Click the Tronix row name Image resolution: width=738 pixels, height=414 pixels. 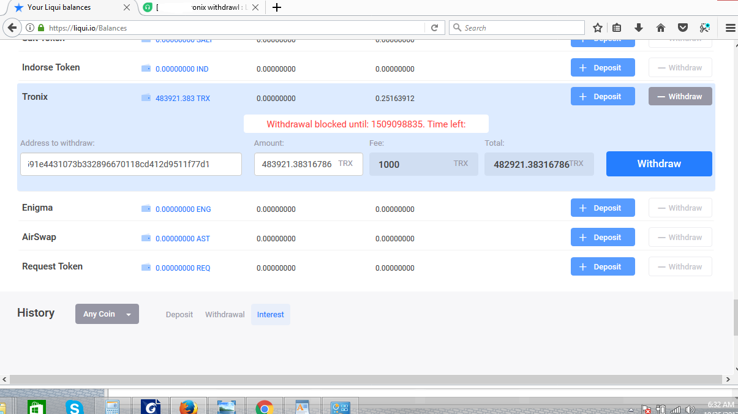point(35,97)
